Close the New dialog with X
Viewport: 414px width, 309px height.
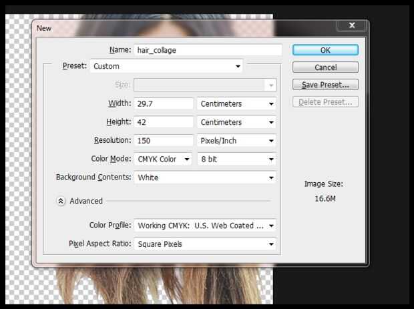click(x=351, y=25)
